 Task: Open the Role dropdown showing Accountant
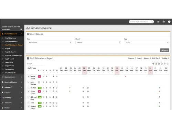pyautogui.click(x=50, y=42)
